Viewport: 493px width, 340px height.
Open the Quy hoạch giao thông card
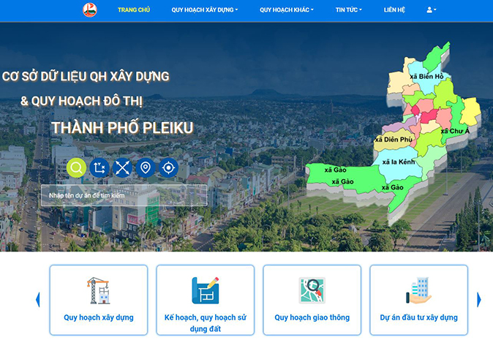pos(312,300)
